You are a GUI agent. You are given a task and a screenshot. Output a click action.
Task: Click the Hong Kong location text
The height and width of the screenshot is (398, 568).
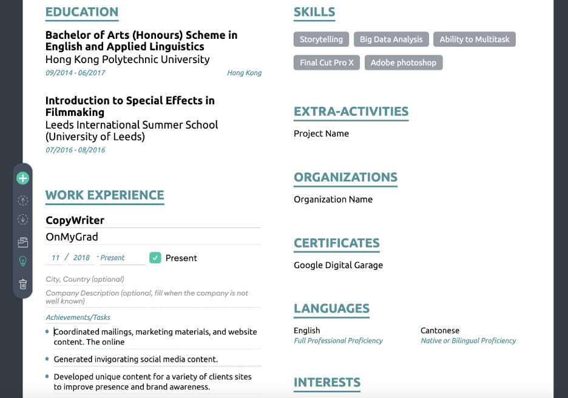point(244,73)
